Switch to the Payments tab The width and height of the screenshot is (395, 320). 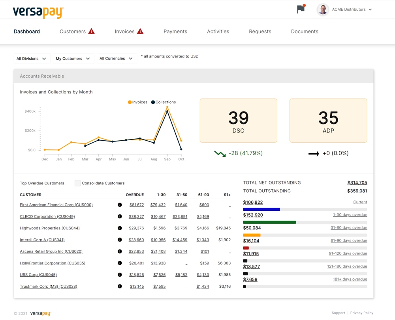click(x=175, y=32)
